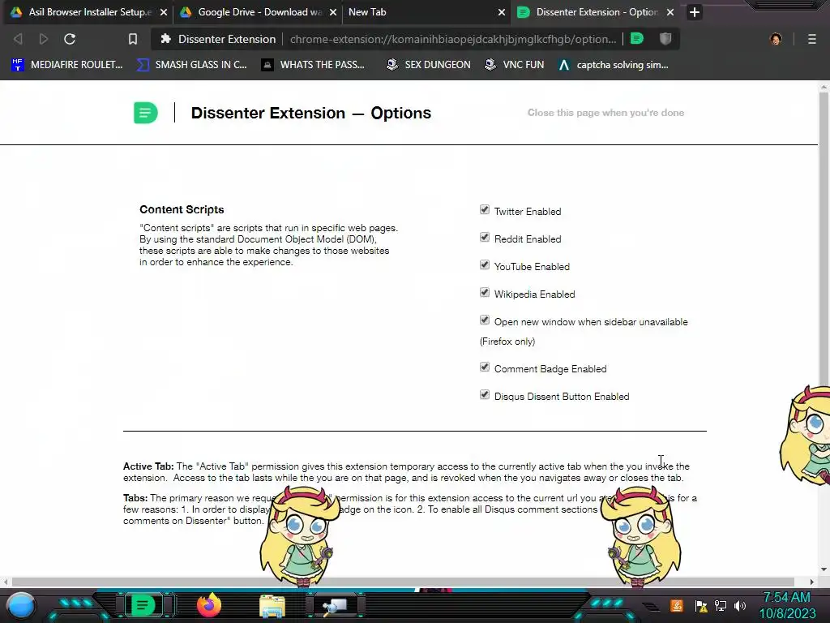Click the scroll left arrow
This screenshot has height=623, width=830.
coord(6,582)
